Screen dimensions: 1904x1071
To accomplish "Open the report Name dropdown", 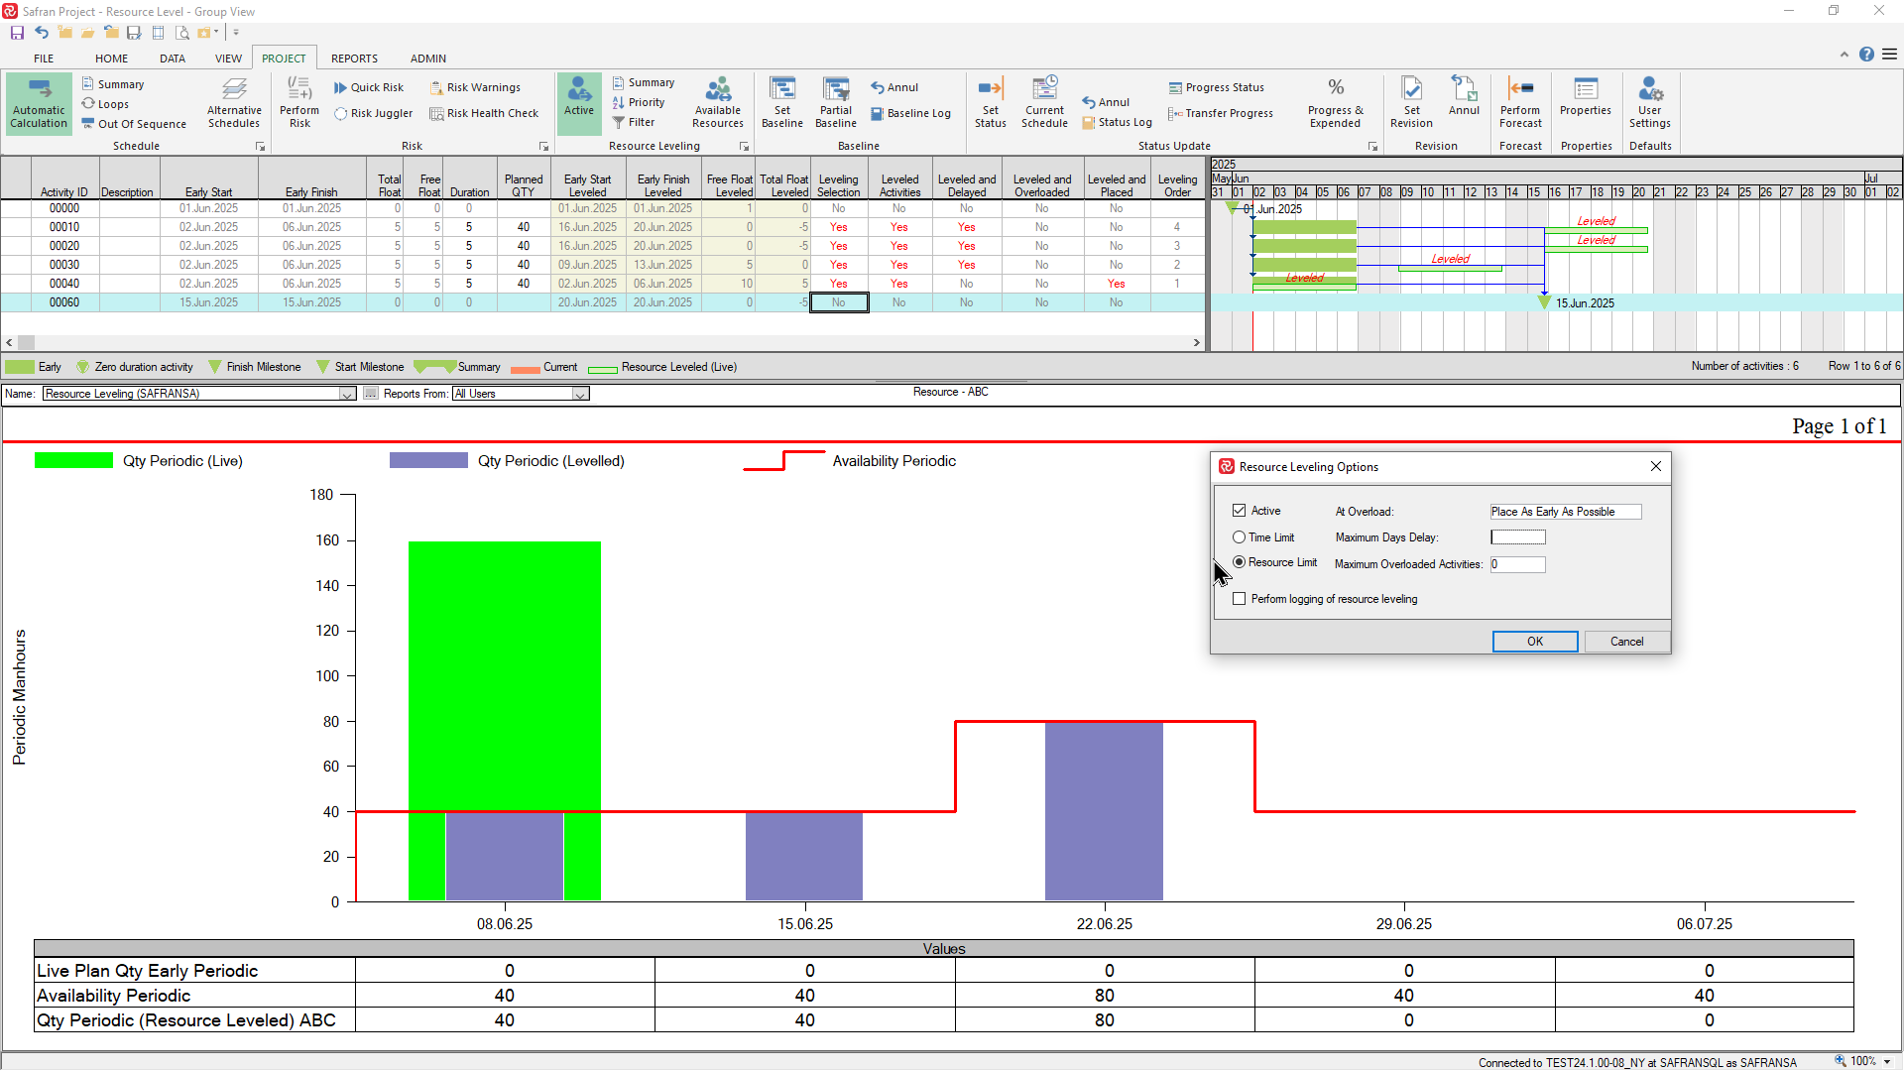I will (347, 395).
